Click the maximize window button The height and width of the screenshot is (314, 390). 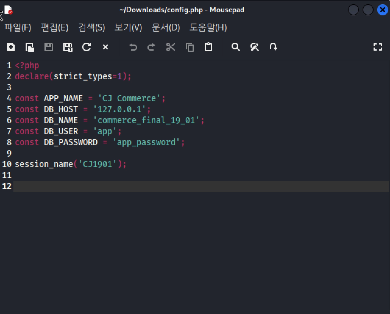point(368,10)
